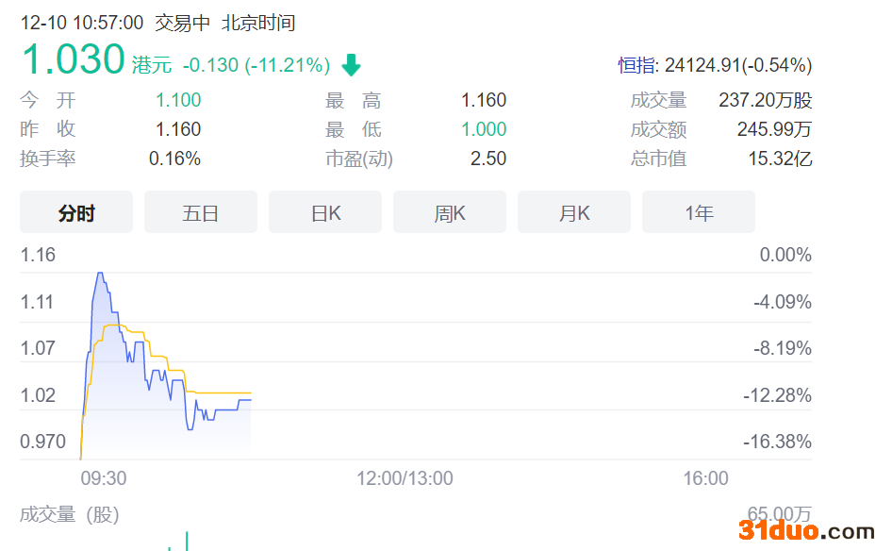
Task: Switch to the 周K weekly tab
Action: (x=450, y=212)
